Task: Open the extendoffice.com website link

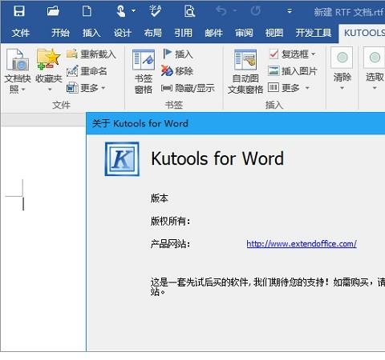Action: 302,243
